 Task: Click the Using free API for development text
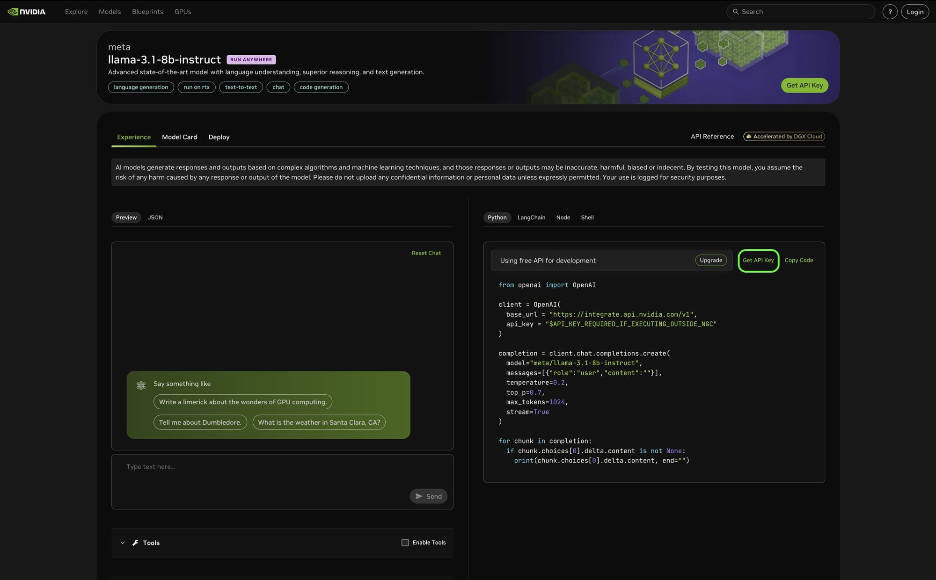coord(548,261)
